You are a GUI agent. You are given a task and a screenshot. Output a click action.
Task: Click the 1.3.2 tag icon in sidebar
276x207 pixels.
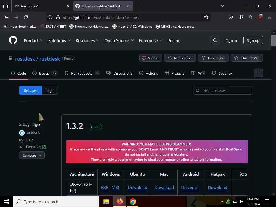coord(21,141)
